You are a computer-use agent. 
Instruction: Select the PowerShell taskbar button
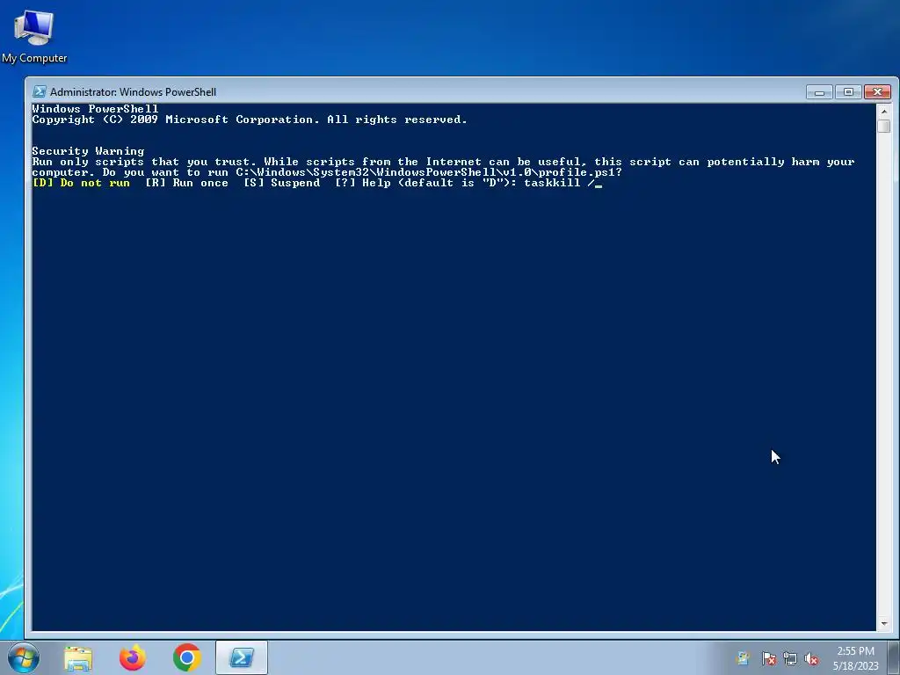click(x=242, y=657)
